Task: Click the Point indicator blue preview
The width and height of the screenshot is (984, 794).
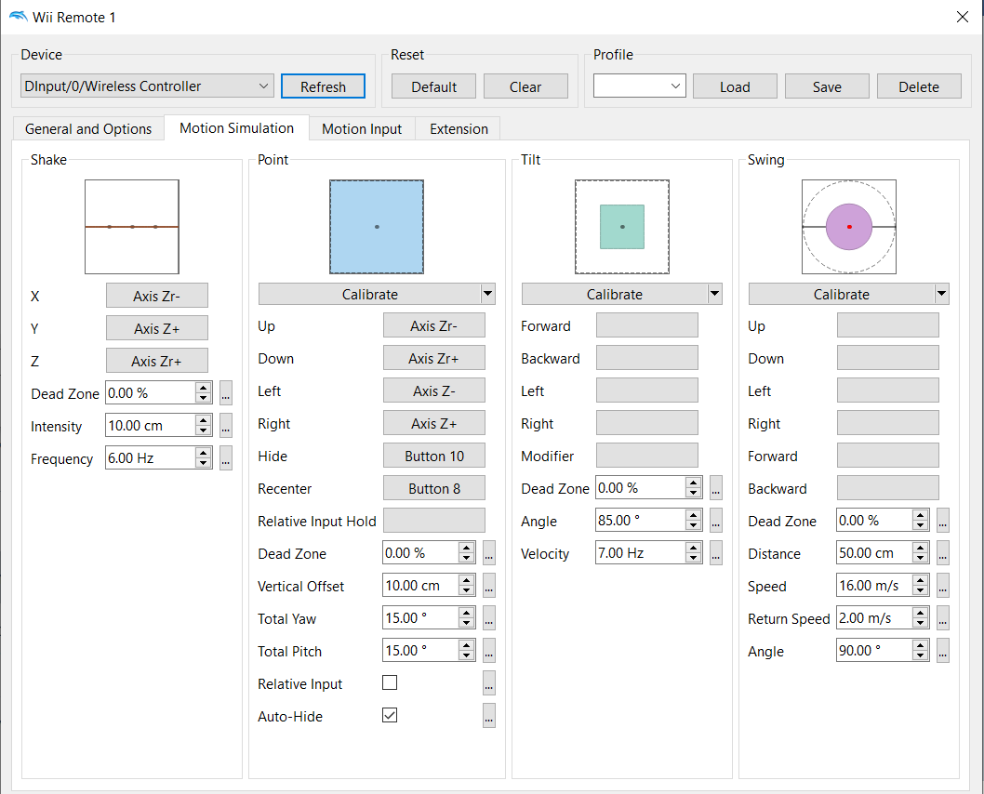Action: pyautogui.click(x=377, y=227)
